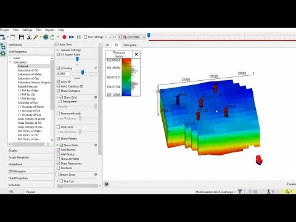Click the counter 11 in status bar
The image size is (296, 222).
coord(271,192)
